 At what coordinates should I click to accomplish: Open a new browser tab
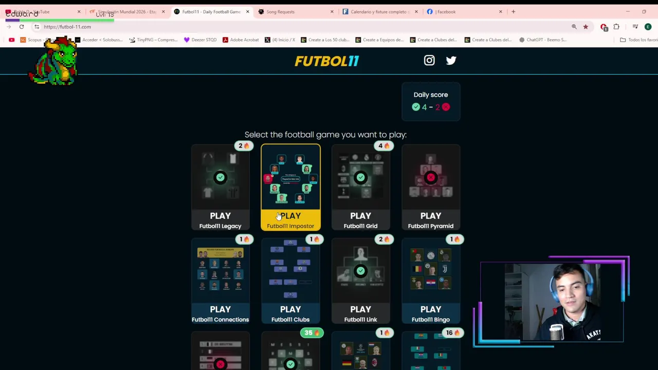[x=513, y=11]
